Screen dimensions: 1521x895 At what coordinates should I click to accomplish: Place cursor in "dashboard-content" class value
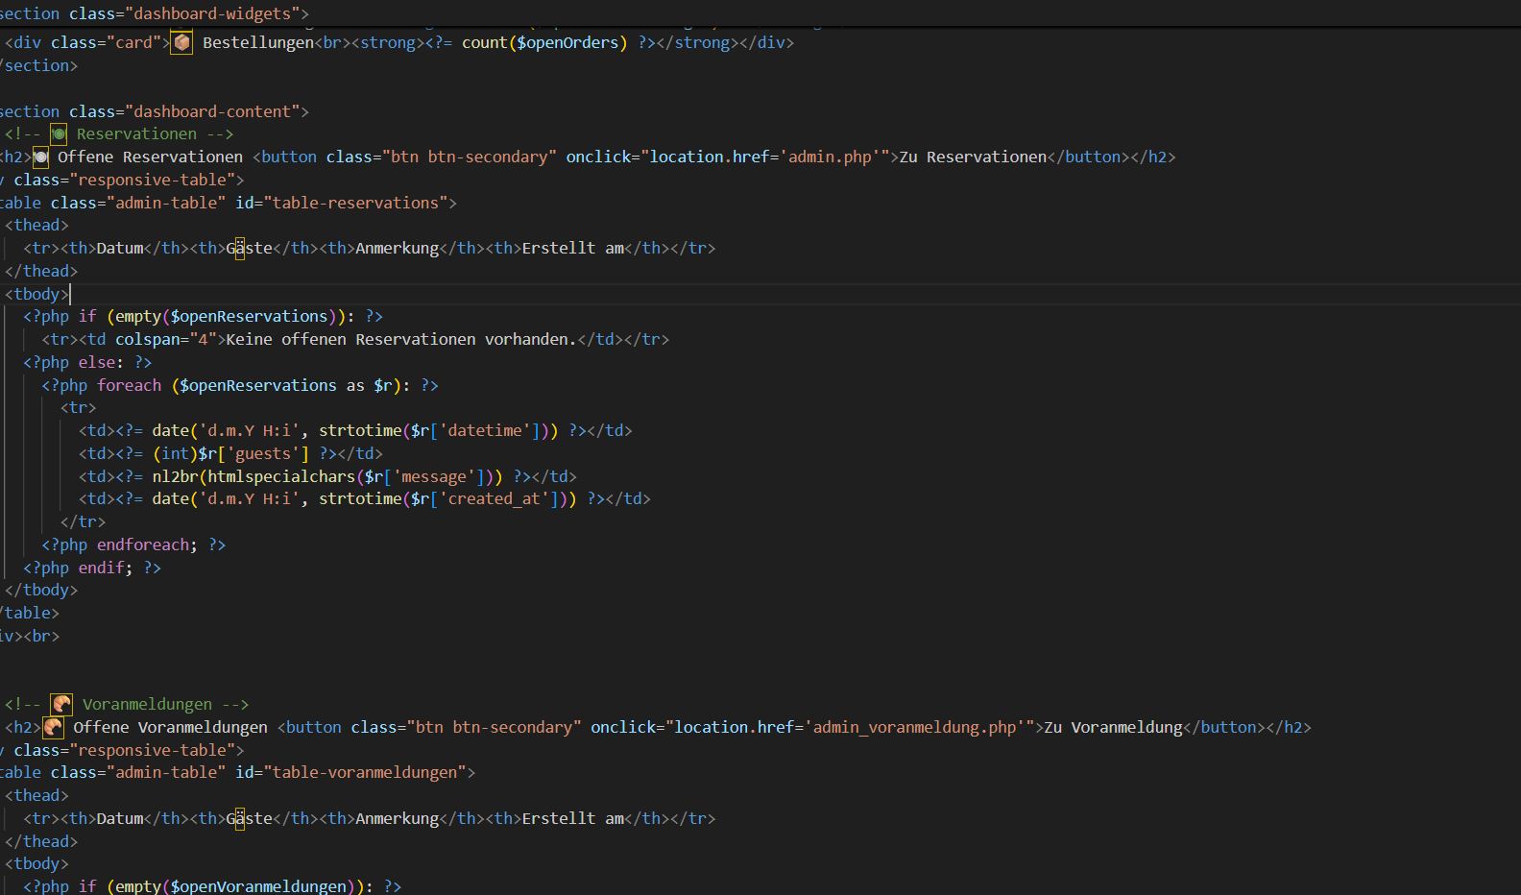pyautogui.click(x=212, y=112)
